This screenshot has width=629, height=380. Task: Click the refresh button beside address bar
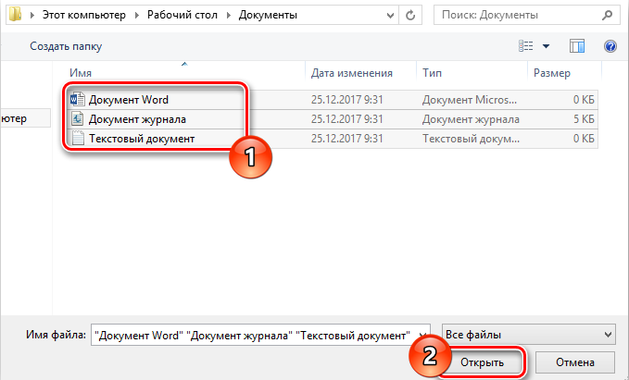[410, 15]
